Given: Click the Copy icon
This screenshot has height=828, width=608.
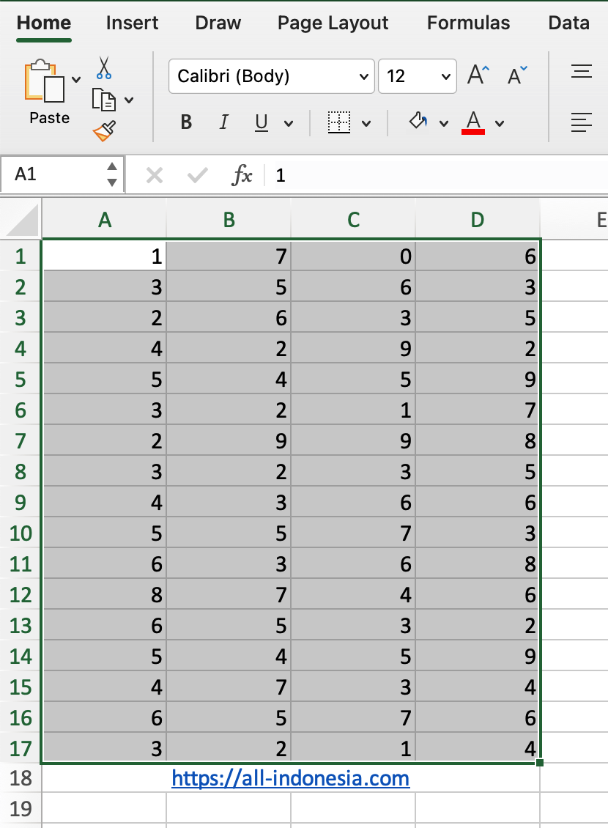Looking at the screenshot, I should [104, 99].
